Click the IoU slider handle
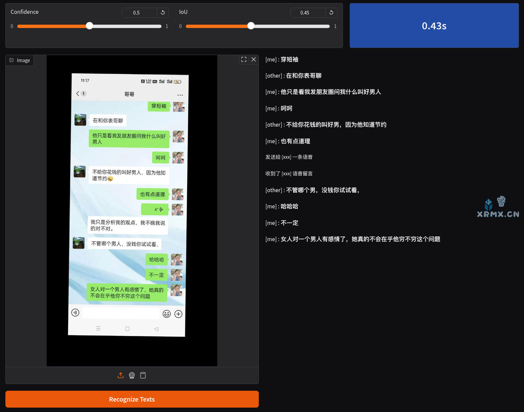The height and width of the screenshot is (412, 524). pos(251,26)
